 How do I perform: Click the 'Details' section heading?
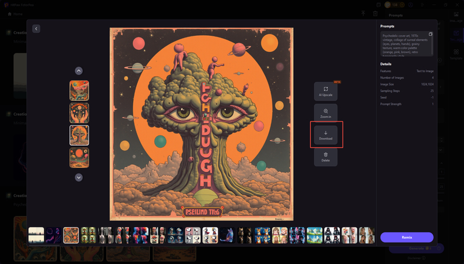(x=386, y=64)
